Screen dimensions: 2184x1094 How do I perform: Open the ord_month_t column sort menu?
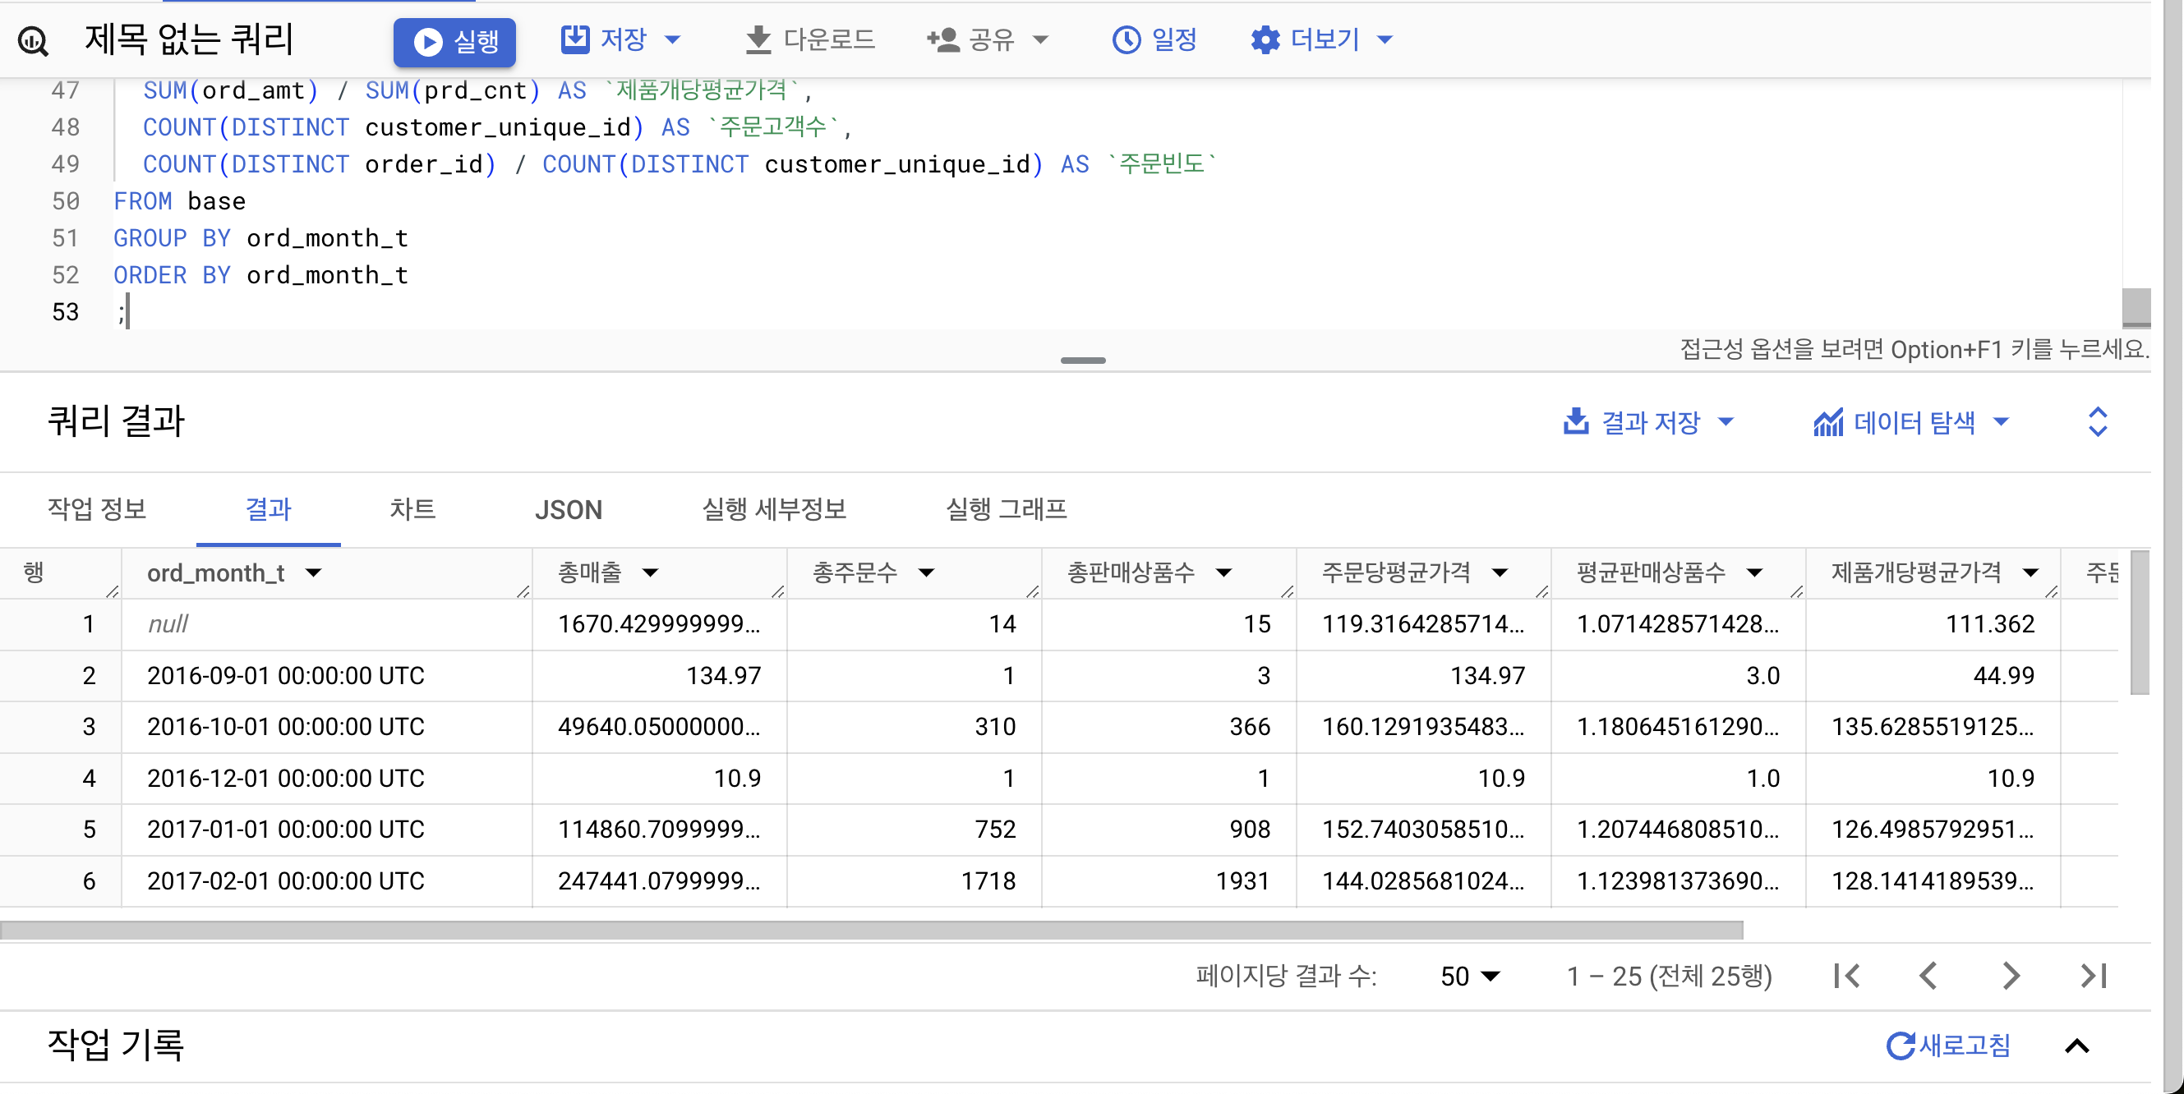[x=314, y=574]
